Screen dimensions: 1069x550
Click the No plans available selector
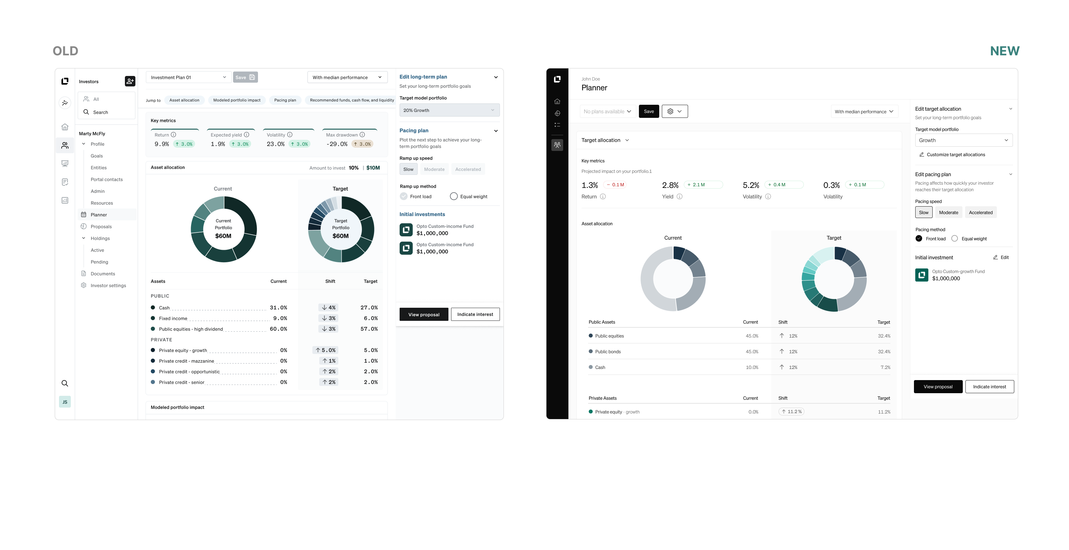[x=607, y=111]
